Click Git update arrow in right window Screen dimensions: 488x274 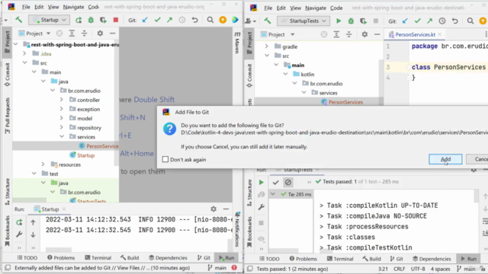[405, 21]
